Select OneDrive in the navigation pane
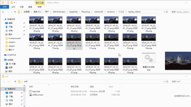191x107 pixels. point(11,55)
